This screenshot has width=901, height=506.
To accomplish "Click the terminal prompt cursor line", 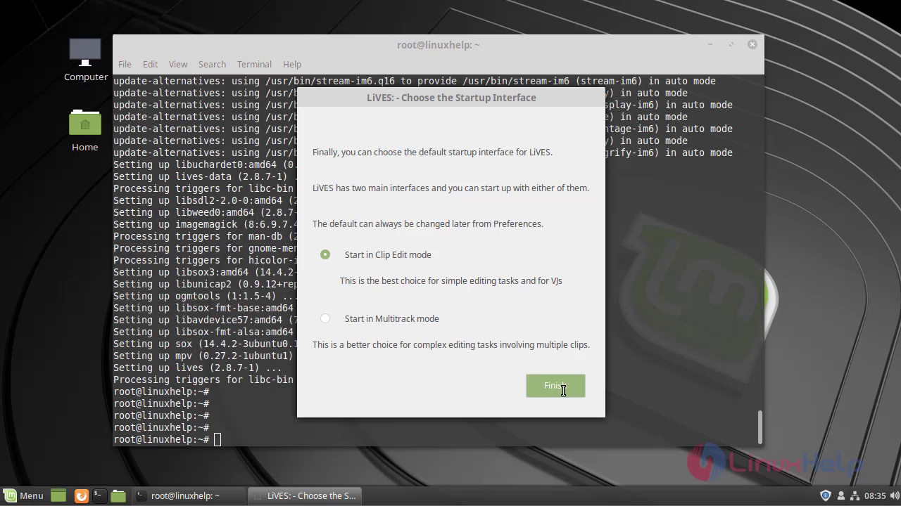I will (168, 439).
